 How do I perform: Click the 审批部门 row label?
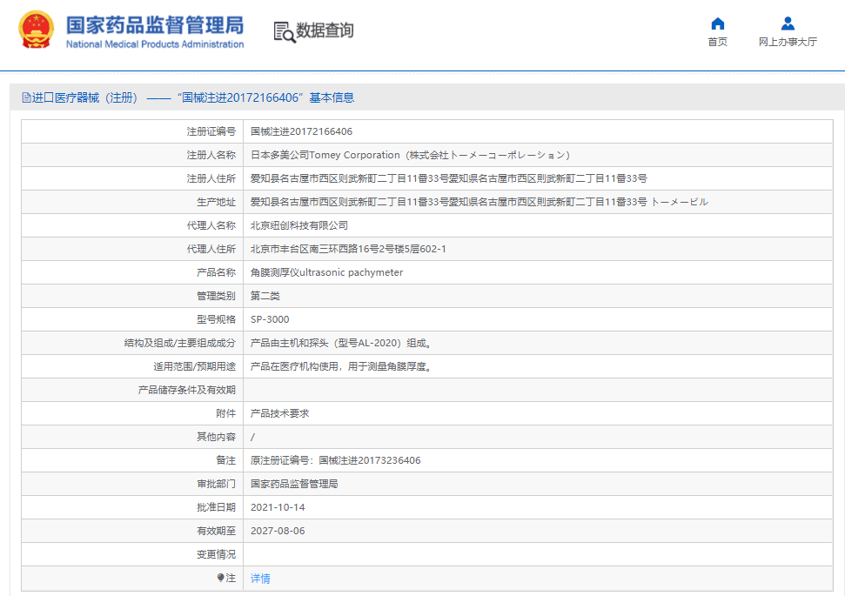(216, 484)
